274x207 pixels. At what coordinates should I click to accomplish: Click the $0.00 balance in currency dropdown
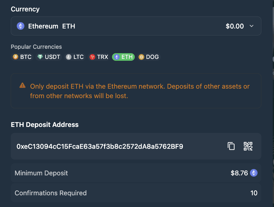point(235,26)
